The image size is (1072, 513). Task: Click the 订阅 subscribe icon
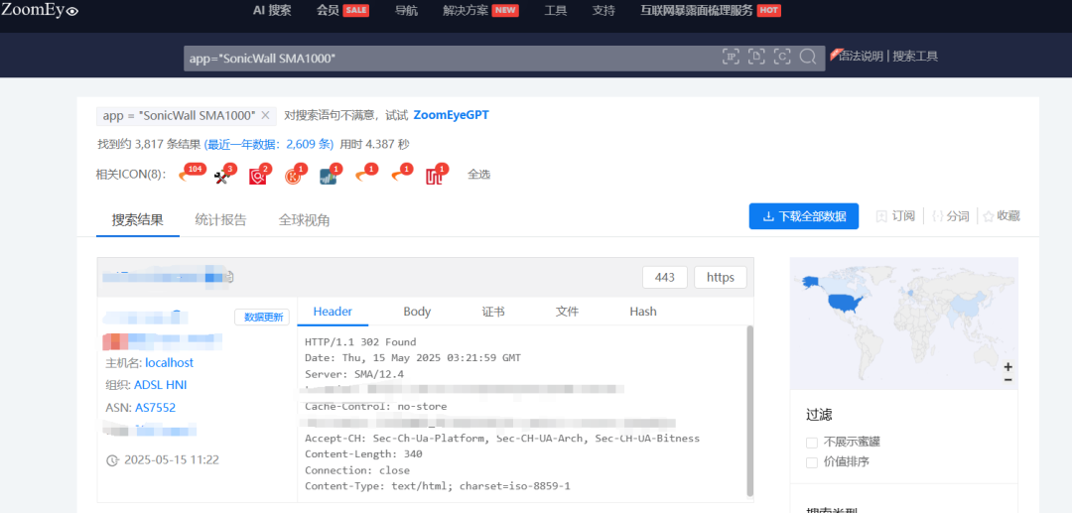pyautogui.click(x=882, y=216)
